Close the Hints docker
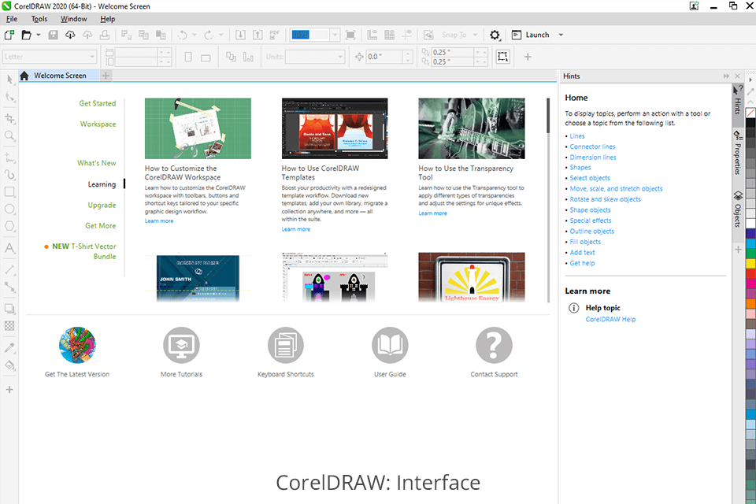756x504 pixels. (737, 76)
